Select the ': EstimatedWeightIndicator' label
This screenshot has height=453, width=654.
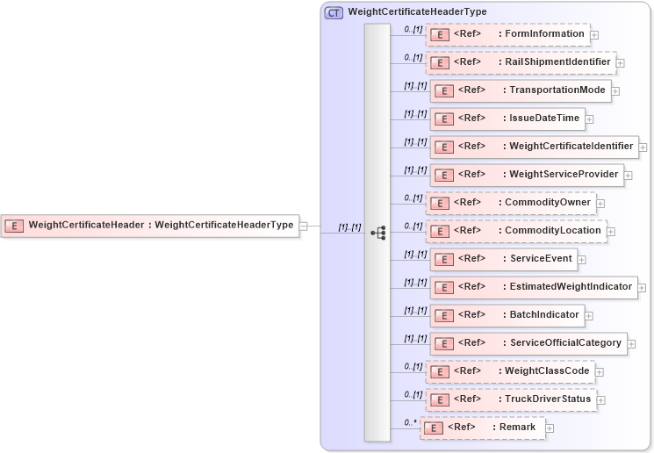pos(568,286)
